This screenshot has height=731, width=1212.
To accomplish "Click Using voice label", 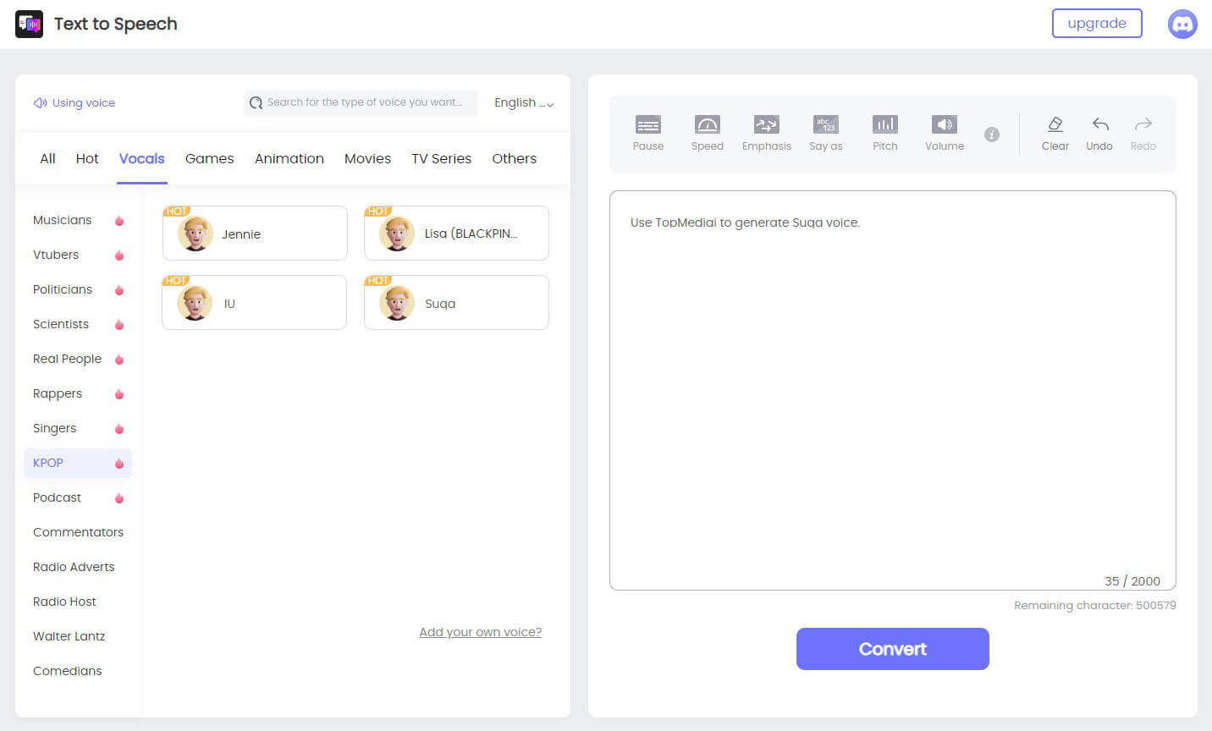I will point(84,103).
